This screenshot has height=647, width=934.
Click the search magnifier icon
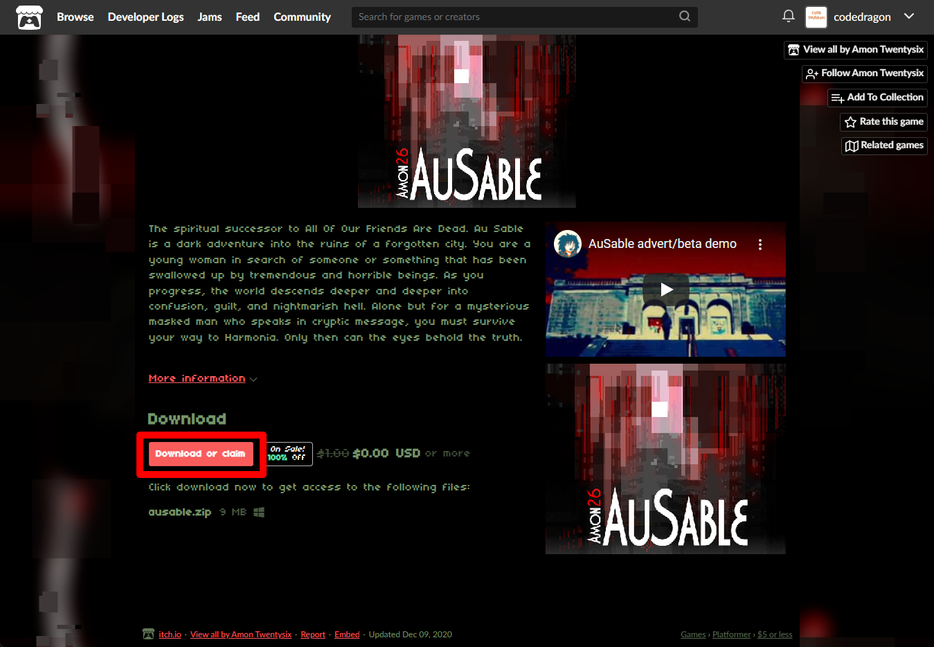click(685, 16)
